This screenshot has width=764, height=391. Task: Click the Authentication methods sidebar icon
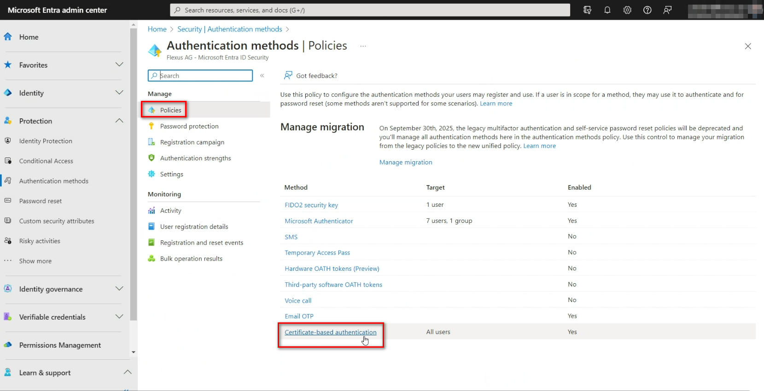tap(8, 181)
